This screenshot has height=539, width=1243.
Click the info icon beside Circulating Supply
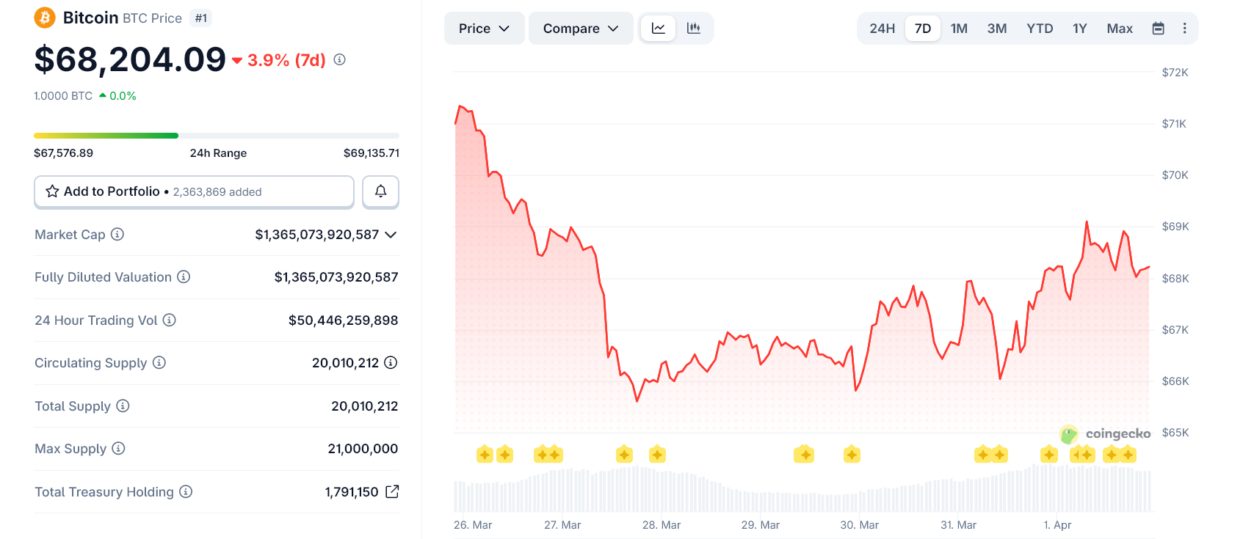160,362
